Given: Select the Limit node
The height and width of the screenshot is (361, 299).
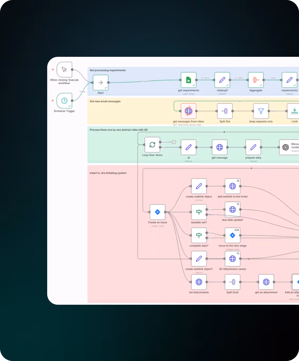Looking at the screenshot, I should 293,111.
